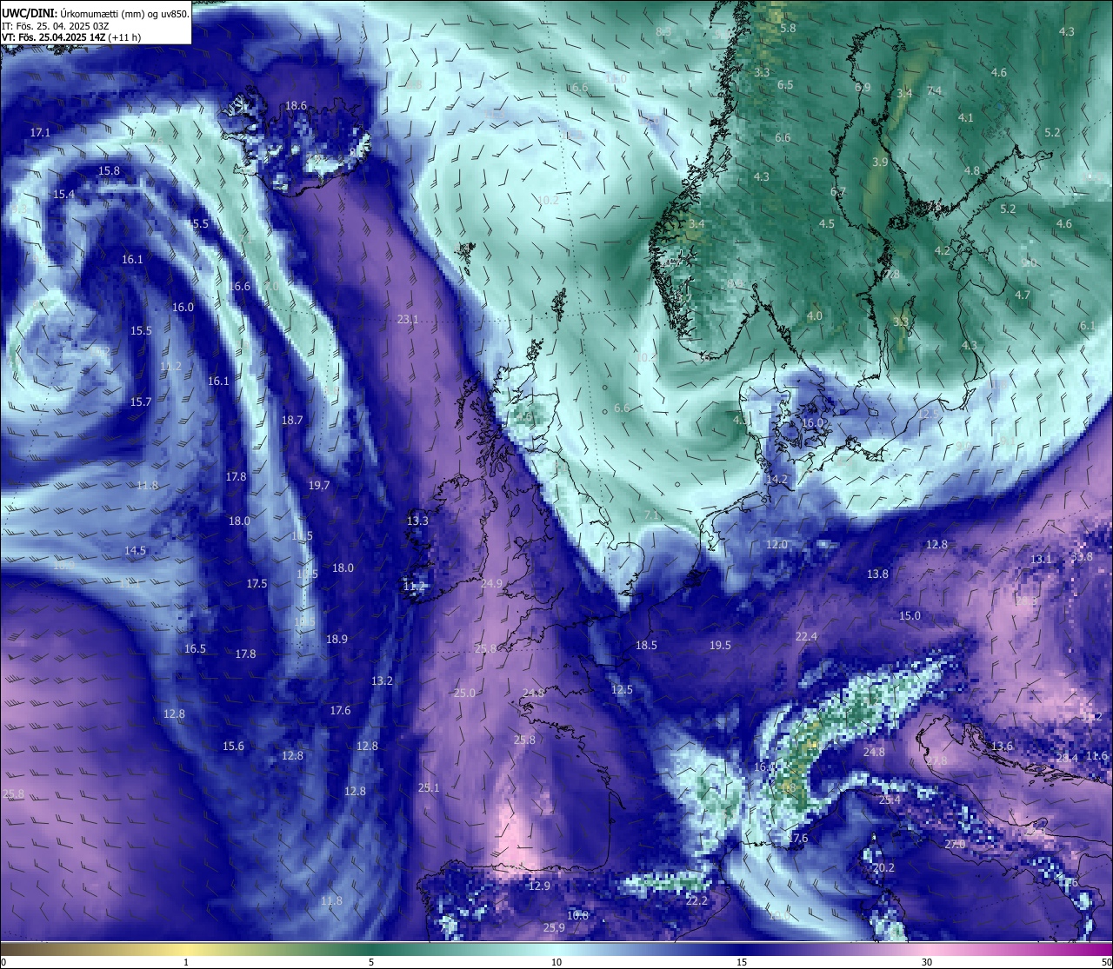This screenshot has height=969, width=1113.
Task: Click the 12.9 value on the map
Action: click(540, 886)
